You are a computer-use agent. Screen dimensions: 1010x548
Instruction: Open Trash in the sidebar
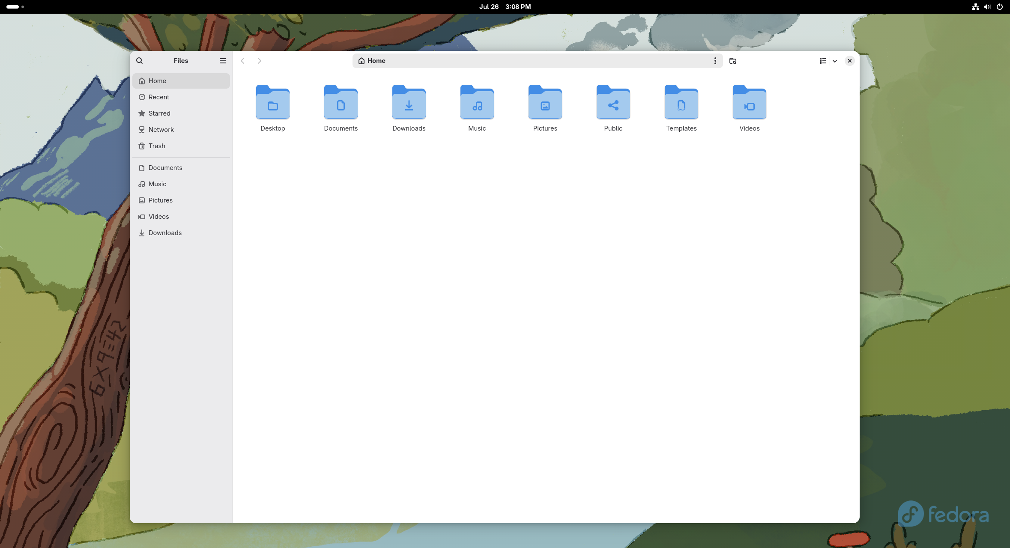pos(181,146)
